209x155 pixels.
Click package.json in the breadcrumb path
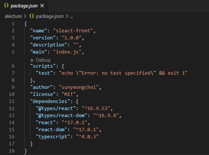coord(50,16)
